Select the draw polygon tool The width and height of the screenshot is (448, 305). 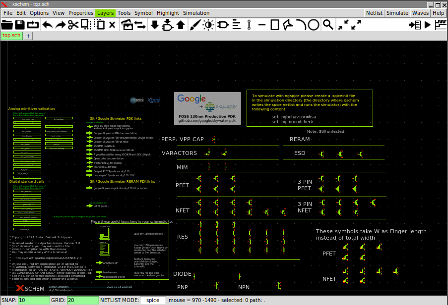(x=288, y=24)
